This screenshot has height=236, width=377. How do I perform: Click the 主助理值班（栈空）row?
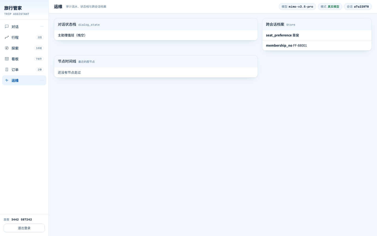coord(156,35)
